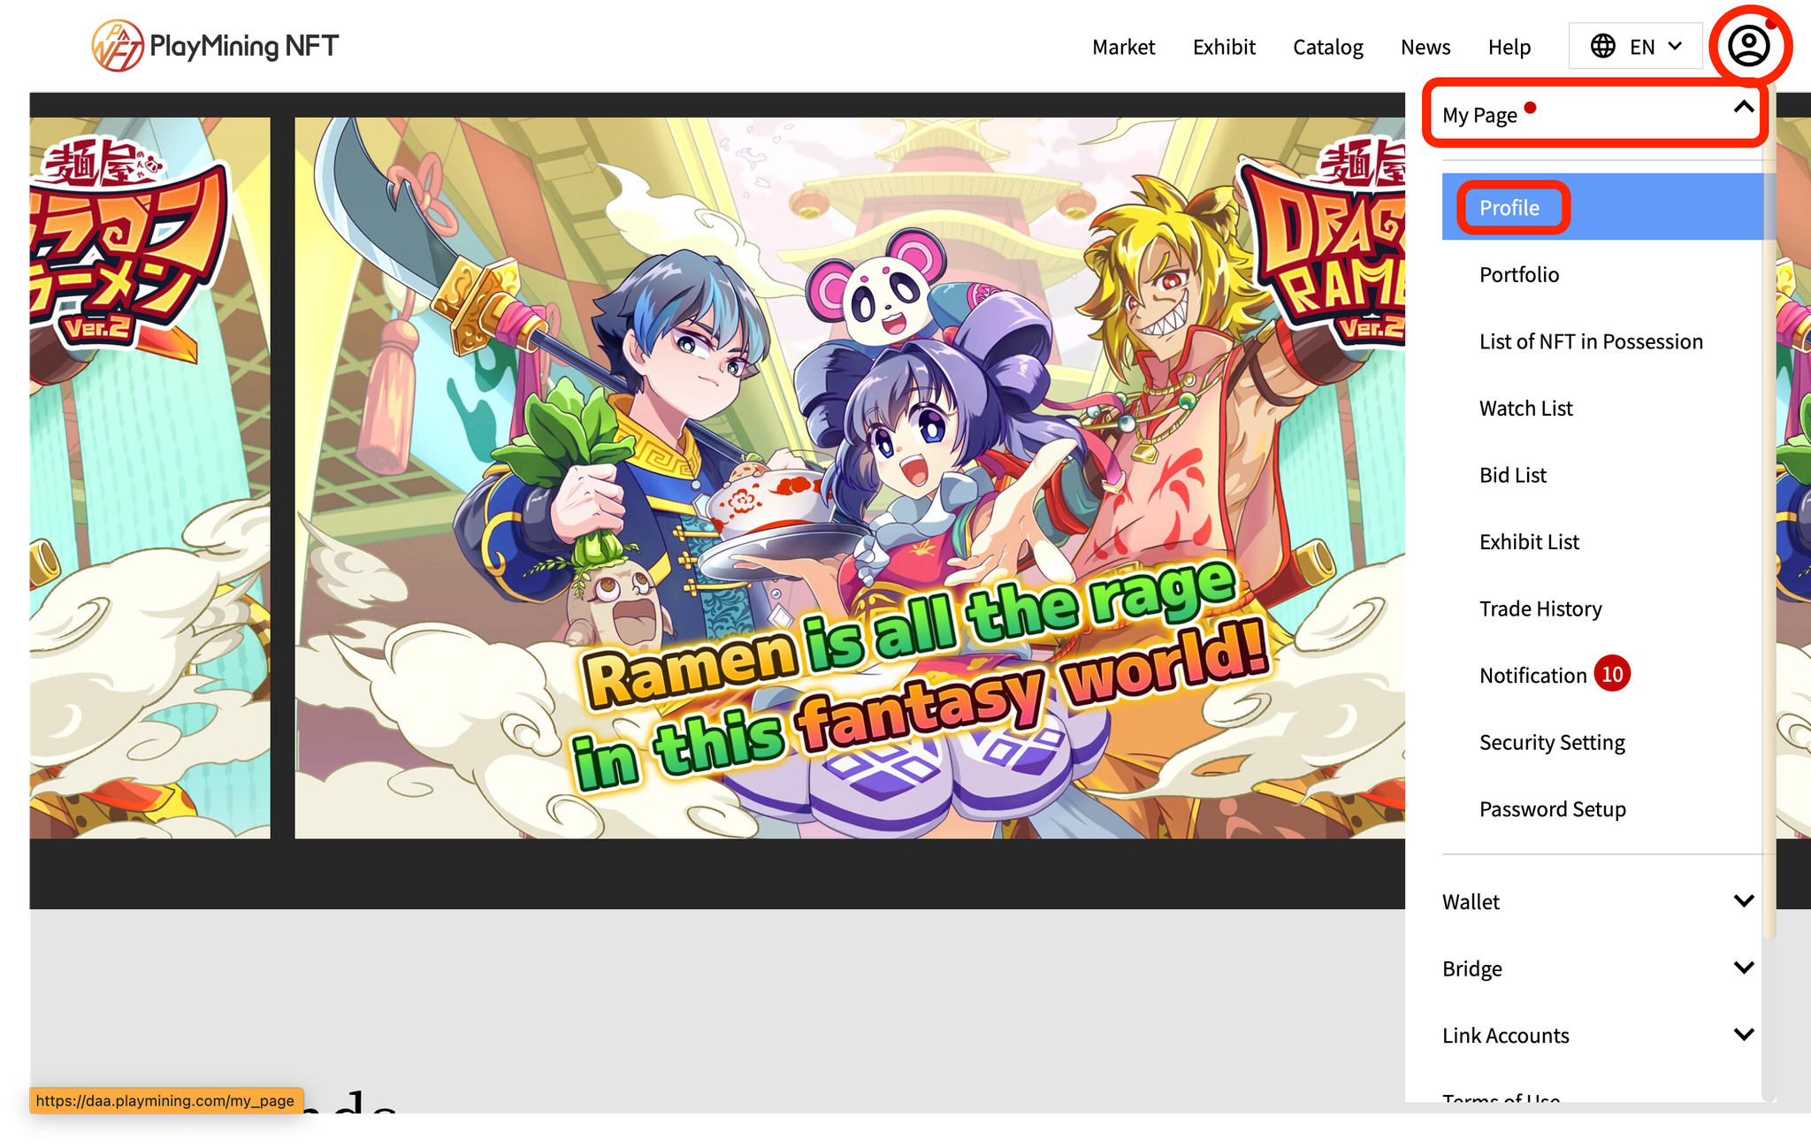Click the red Notification count badge

1611,675
